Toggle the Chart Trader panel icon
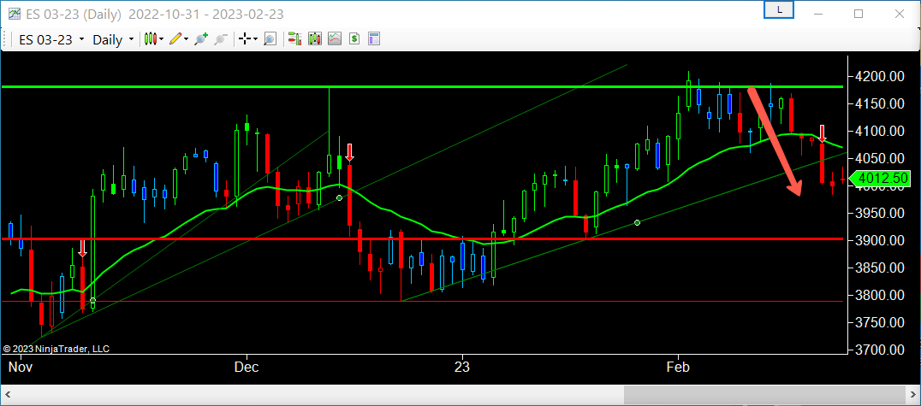921x406 pixels. (x=294, y=39)
